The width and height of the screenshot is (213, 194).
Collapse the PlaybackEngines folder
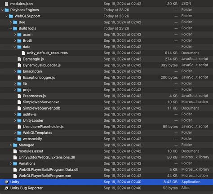click(2, 10)
